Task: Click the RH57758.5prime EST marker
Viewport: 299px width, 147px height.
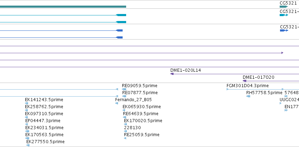Action: coord(248,96)
